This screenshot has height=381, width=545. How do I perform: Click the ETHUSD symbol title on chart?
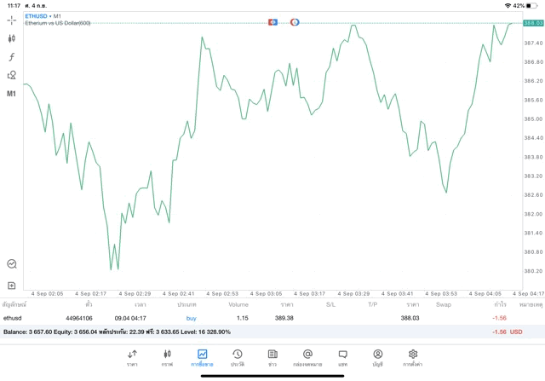37,16
